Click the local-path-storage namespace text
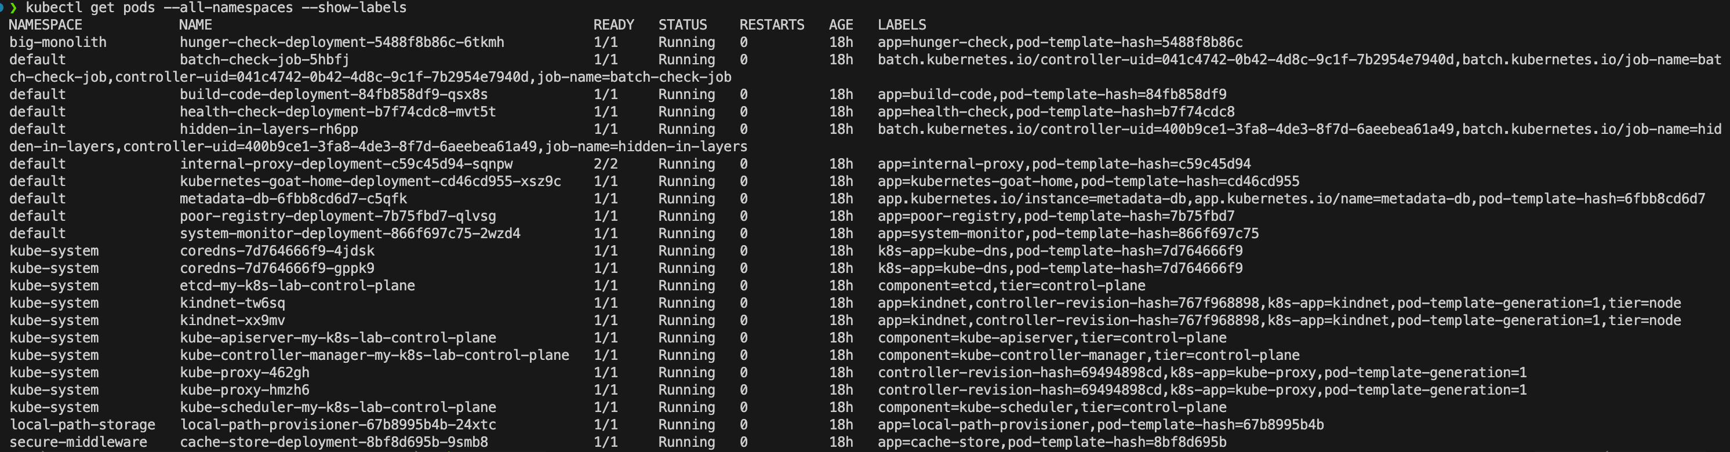This screenshot has height=452, width=1730. (82, 424)
